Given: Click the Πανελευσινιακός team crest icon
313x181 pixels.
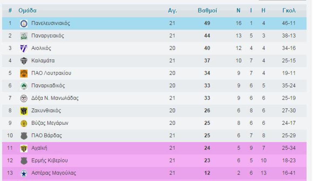Looking at the screenshot, I should tap(24, 24).
